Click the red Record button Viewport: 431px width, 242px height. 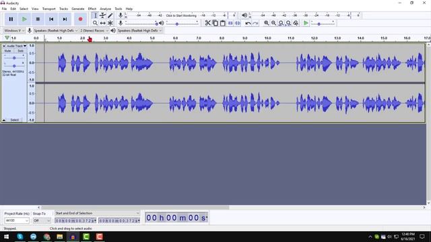(80, 19)
